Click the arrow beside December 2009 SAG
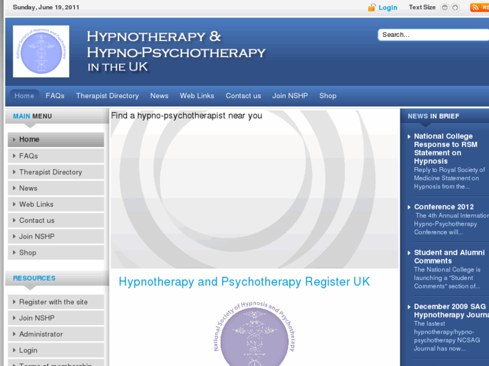 (x=409, y=307)
